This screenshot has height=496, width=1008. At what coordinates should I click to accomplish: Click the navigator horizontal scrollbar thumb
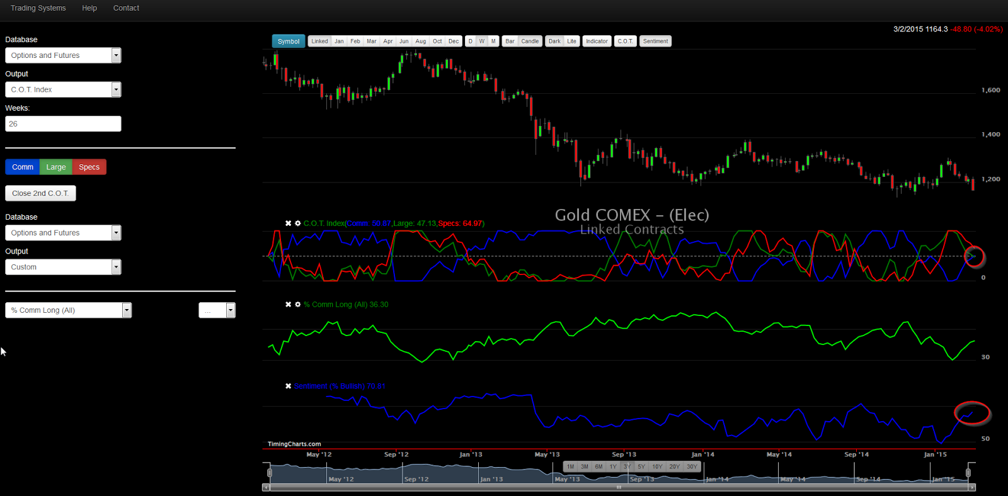point(619,487)
